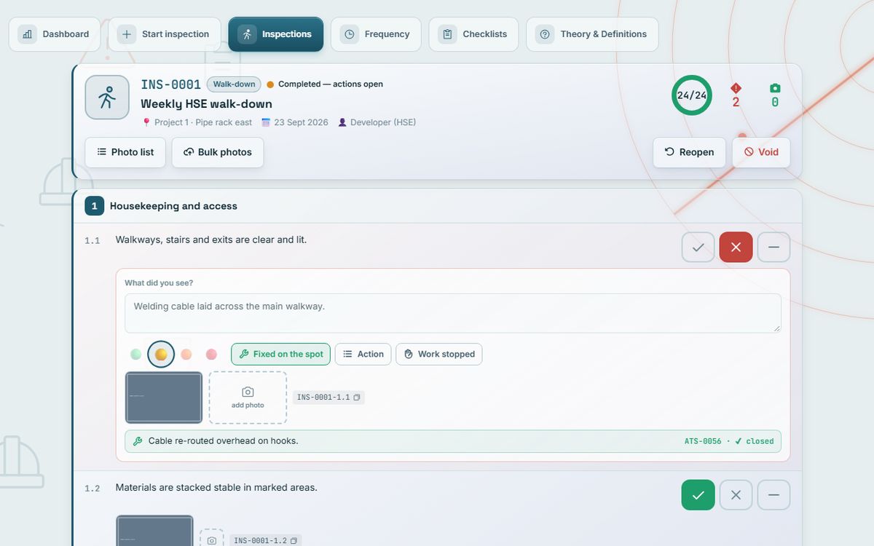Mark item 1.1 as passed with checkmark
The width and height of the screenshot is (874, 546).
point(698,248)
